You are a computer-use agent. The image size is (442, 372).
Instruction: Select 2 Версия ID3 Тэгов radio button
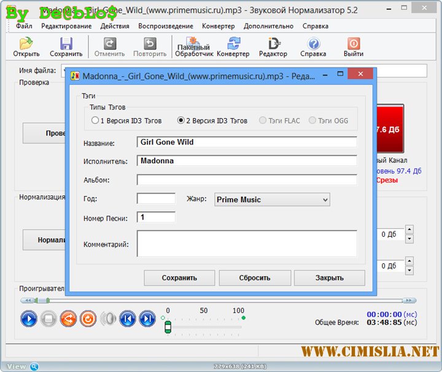pyautogui.click(x=180, y=121)
